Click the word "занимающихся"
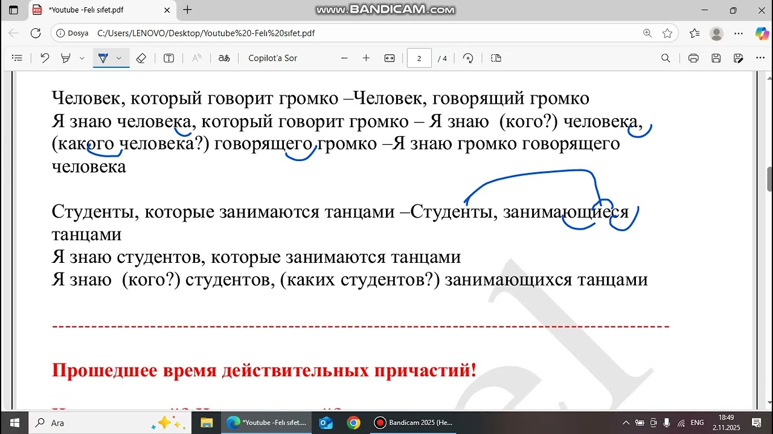The height and width of the screenshot is (434, 773). tap(508, 280)
